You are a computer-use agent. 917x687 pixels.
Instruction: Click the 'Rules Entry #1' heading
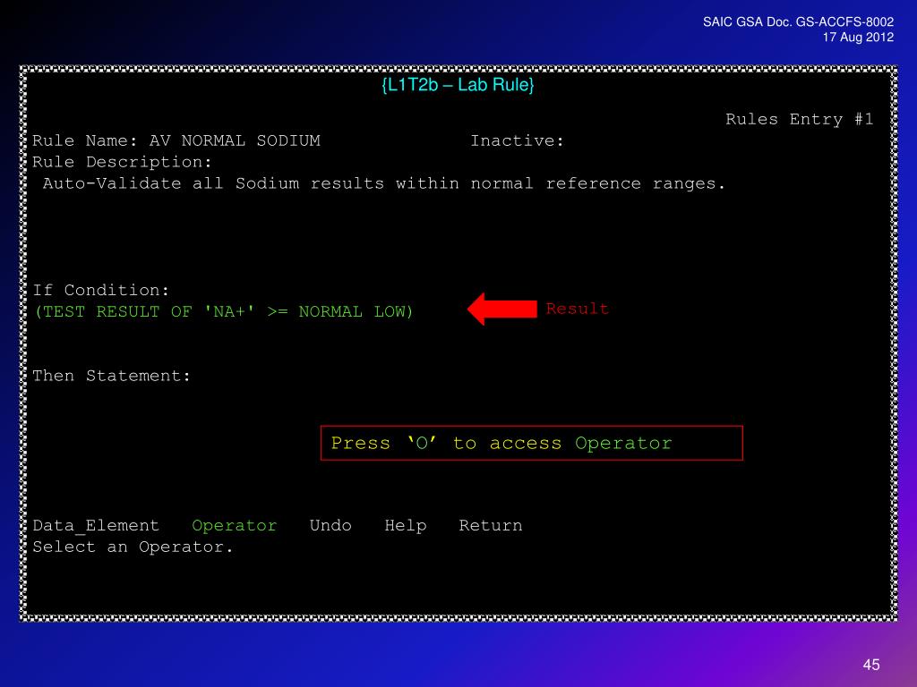click(800, 119)
